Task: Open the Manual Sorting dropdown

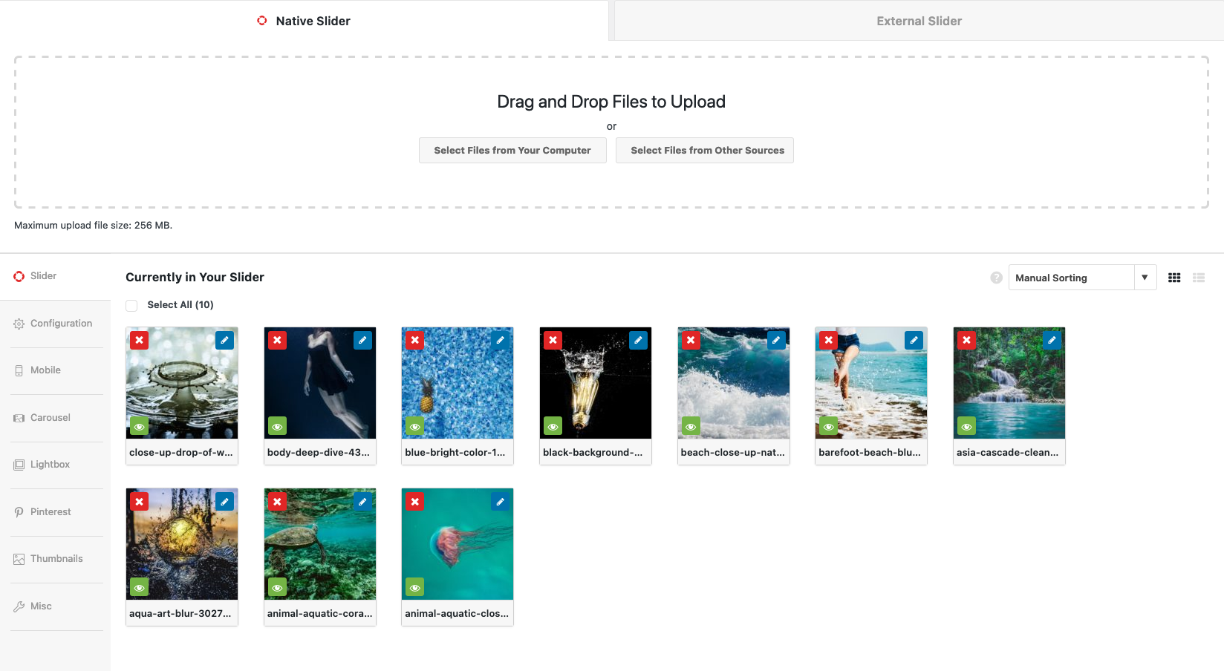Action: [x=1071, y=278]
